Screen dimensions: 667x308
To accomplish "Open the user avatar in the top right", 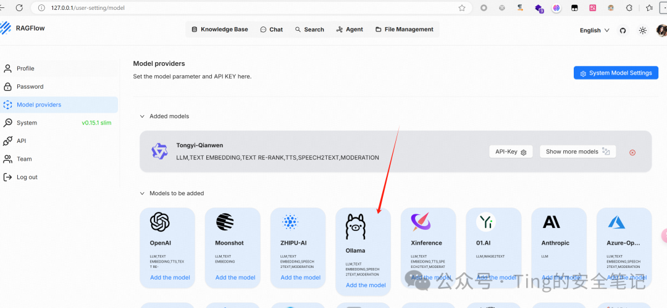I will click(662, 31).
